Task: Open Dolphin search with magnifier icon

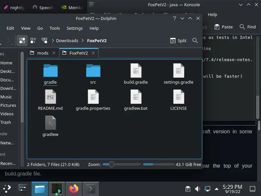Action: coord(195,41)
